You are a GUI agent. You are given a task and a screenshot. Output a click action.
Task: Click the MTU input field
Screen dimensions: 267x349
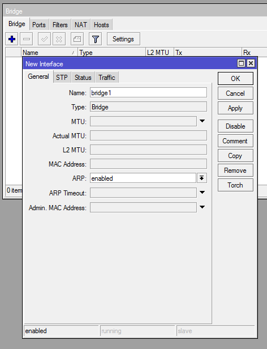[143, 121]
